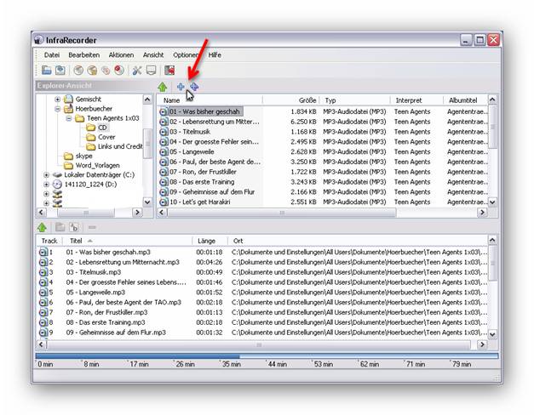Expand the Gemischt folder node
This screenshot has width=534, height=415.
[x=57, y=99]
